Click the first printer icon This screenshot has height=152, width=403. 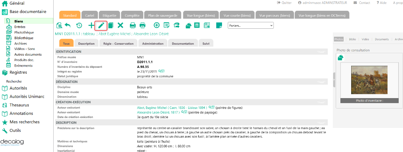pos(132,26)
